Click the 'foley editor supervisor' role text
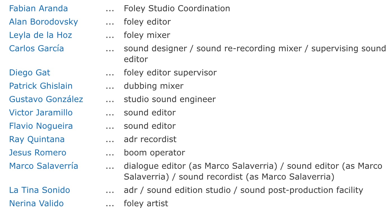389x211 pixels. (170, 73)
